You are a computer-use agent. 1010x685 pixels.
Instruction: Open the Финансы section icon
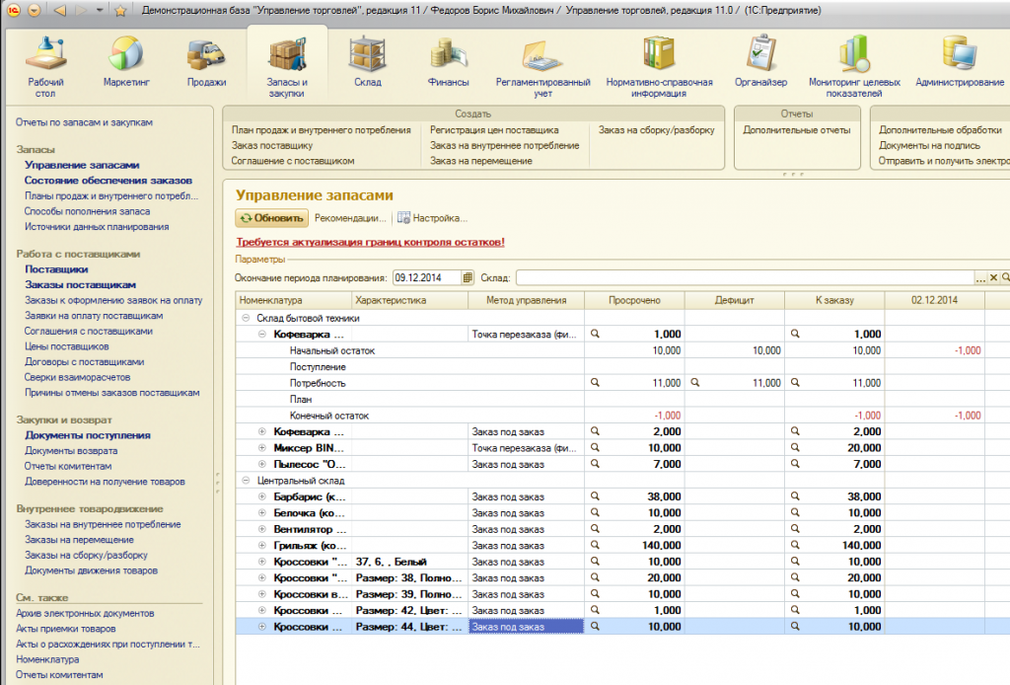coord(449,53)
